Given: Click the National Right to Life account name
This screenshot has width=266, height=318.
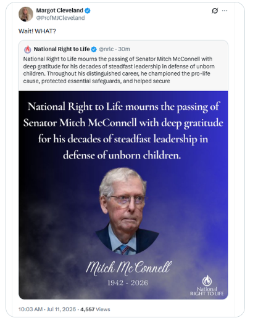Looking at the screenshot, I should tap(62, 49).
